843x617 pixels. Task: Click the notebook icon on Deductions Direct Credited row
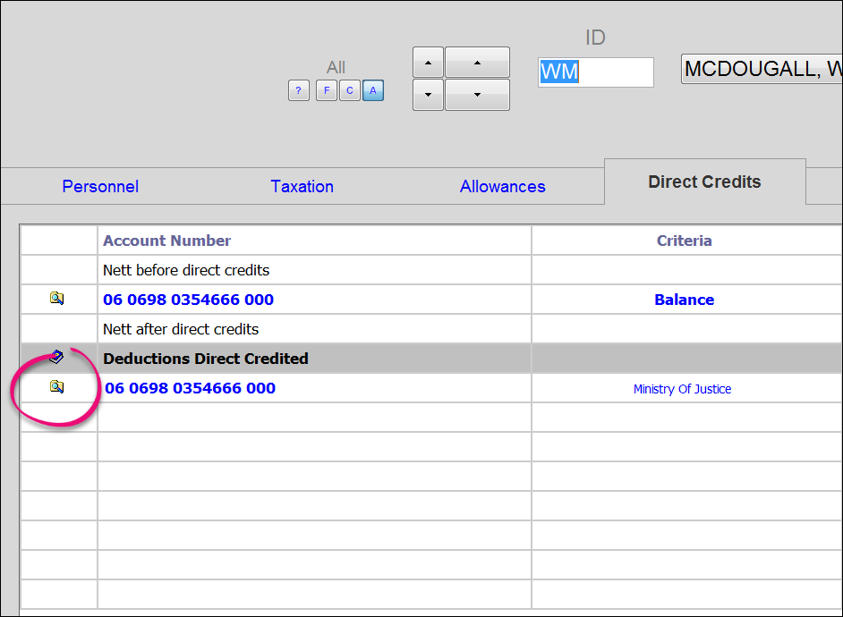point(56,356)
